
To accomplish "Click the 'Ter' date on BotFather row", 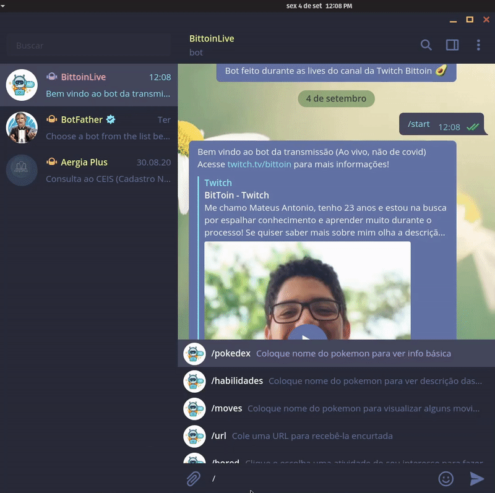I will coord(164,119).
